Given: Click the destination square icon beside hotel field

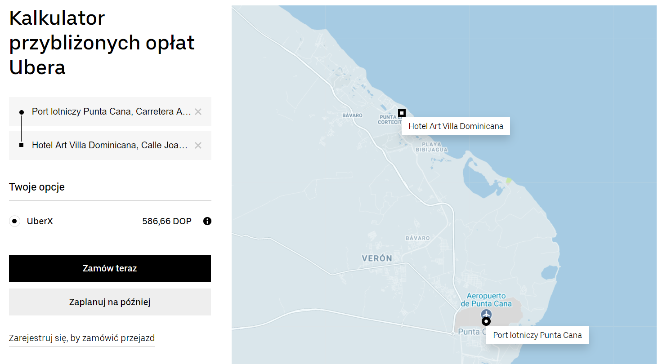Looking at the screenshot, I should 21,145.
